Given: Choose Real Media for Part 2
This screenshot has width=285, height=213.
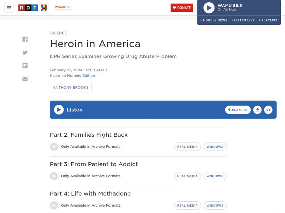Looking at the screenshot, I should 187,147.
